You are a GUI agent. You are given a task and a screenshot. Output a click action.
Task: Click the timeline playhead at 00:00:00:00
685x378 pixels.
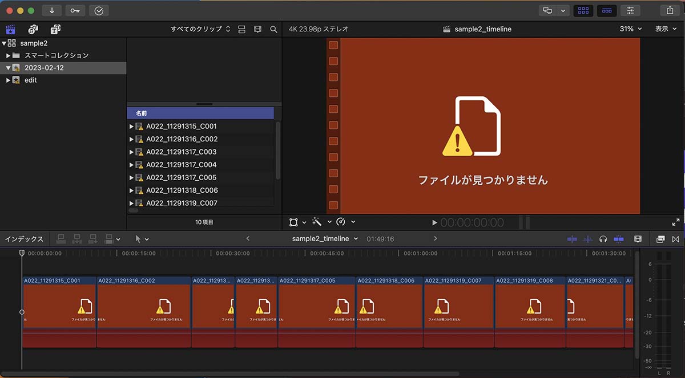pos(22,253)
